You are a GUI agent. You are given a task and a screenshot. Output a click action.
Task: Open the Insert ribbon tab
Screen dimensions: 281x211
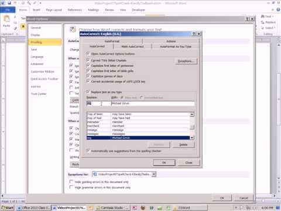(x=36, y=10)
